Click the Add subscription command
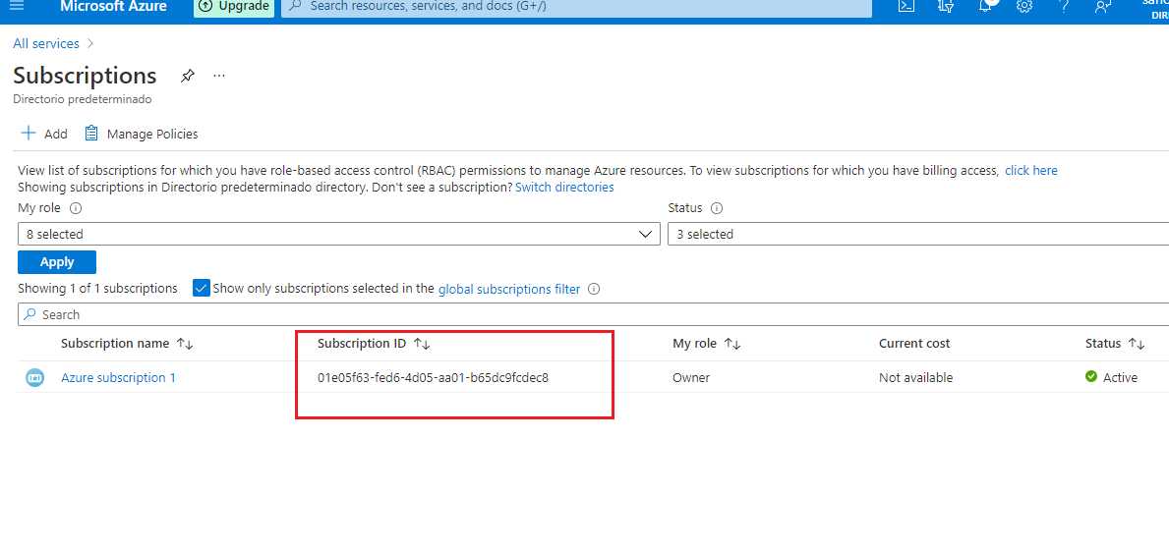Viewport: 1169px width, 550px height. [x=44, y=134]
